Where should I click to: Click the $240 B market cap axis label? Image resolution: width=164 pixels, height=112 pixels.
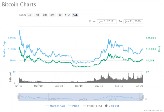(x=12, y=38)
